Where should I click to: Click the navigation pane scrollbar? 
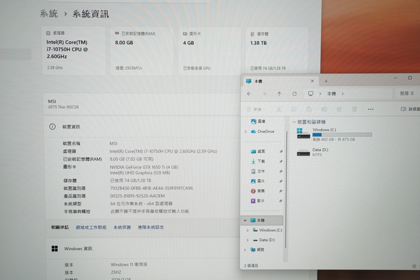pos(286,190)
